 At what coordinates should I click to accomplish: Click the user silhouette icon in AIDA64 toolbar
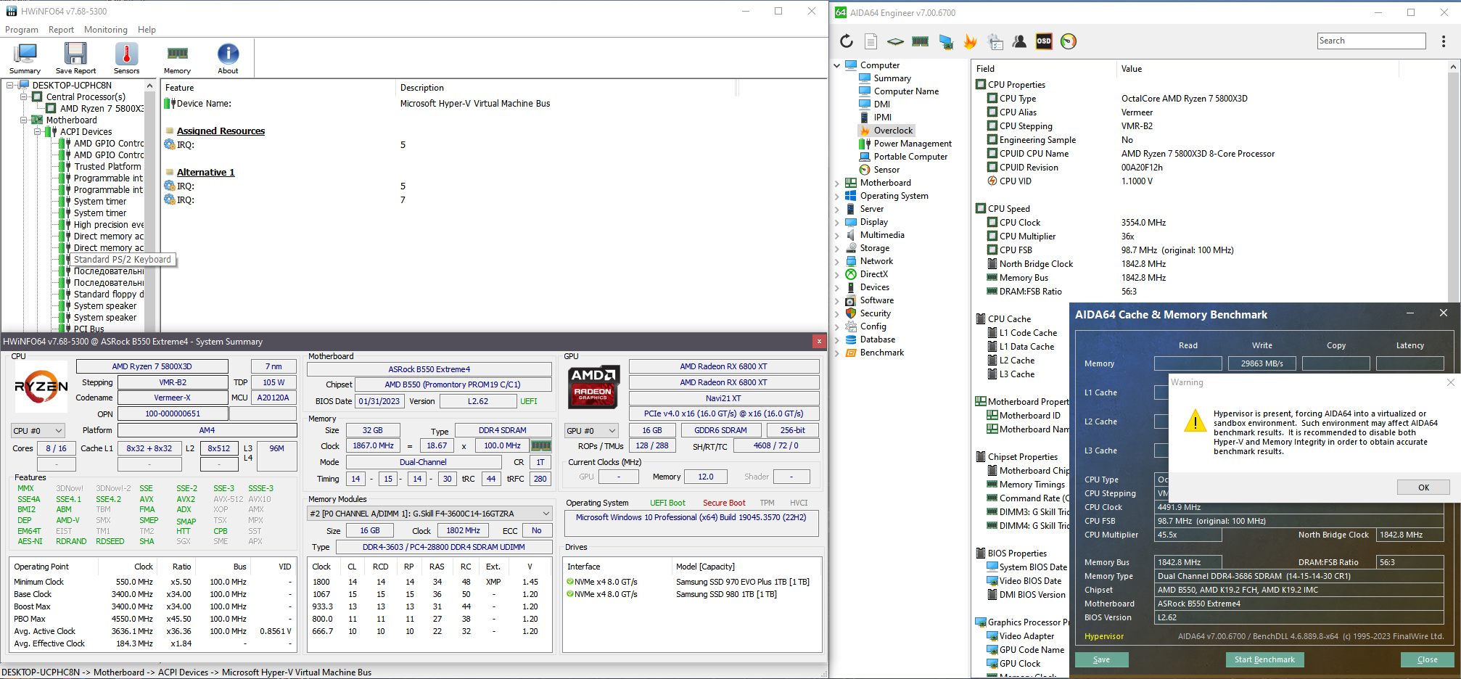coord(1019,41)
